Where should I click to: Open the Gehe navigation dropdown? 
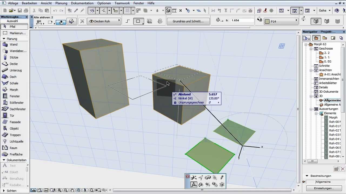[325, 11]
